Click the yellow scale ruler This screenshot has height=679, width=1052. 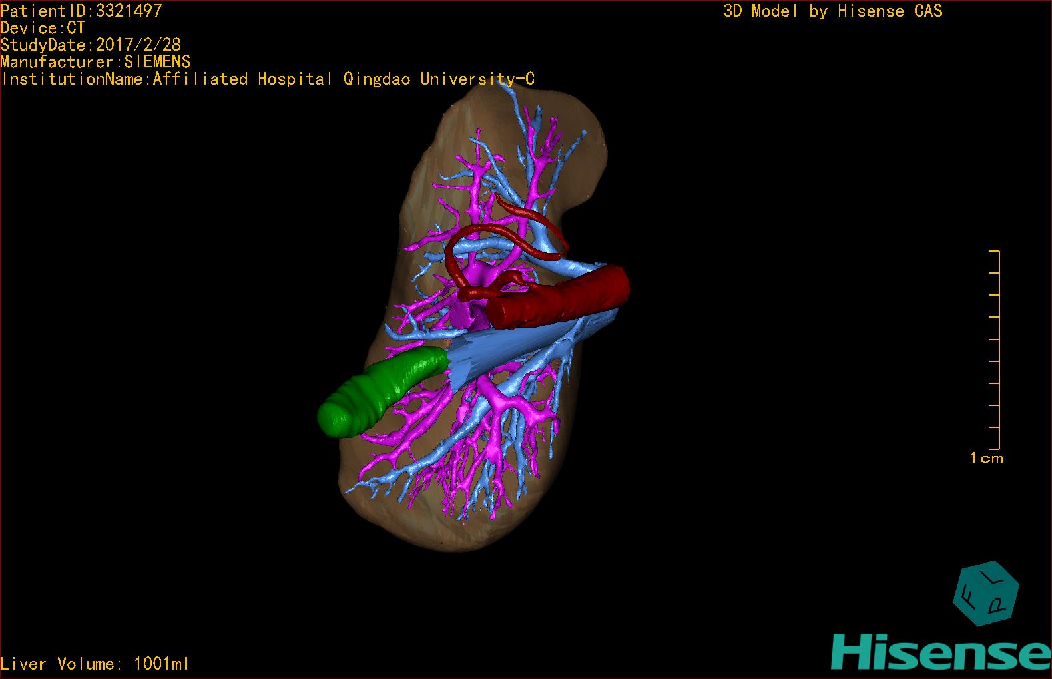(995, 350)
